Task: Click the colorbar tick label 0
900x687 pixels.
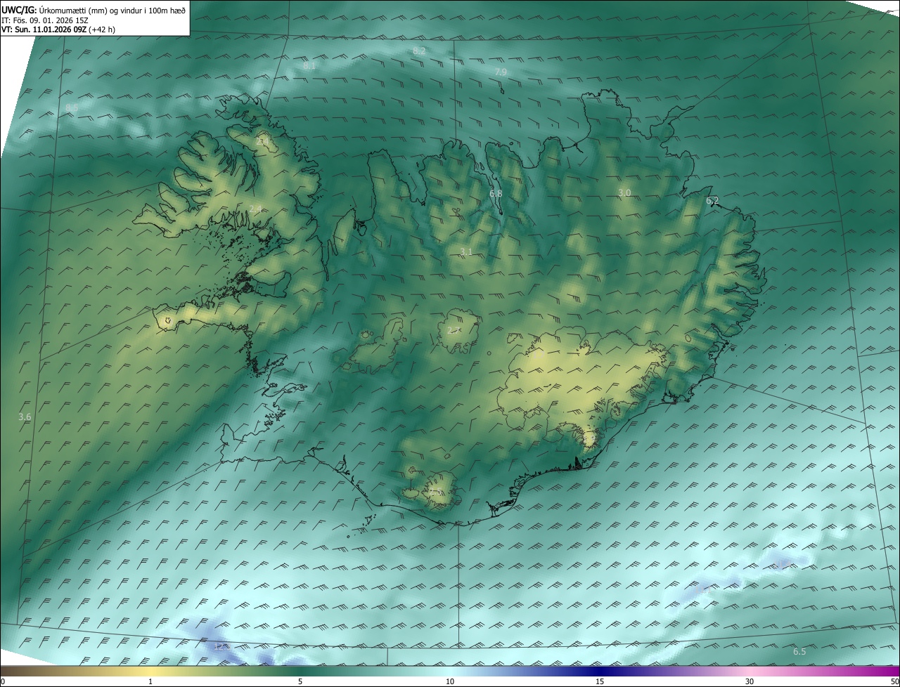Action: pyautogui.click(x=3, y=681)
